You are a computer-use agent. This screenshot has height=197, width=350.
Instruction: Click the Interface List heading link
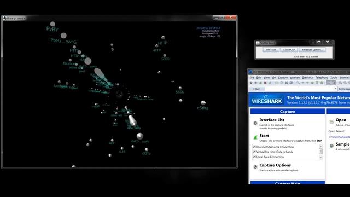(272, 120)
